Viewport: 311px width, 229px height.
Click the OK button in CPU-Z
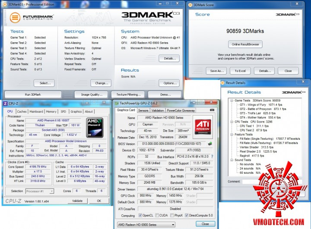tap(99, 201)
